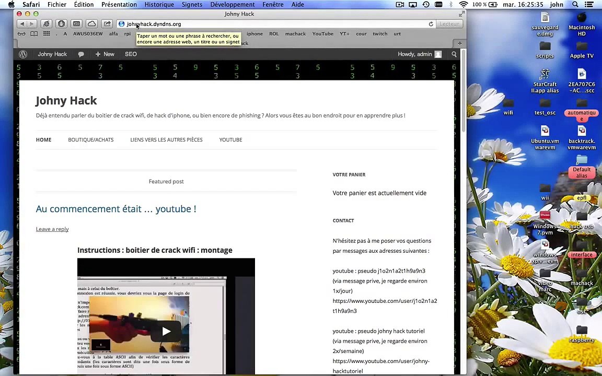Click the Bluetooth status icon
Screen dimensions: 602x376
[451, 4]
